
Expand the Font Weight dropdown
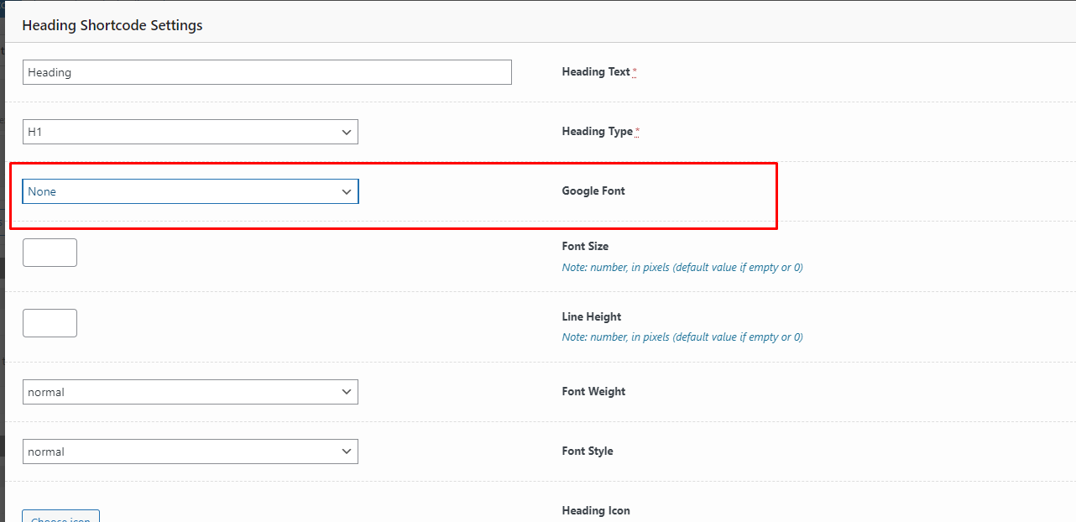(x=191, y=392)
